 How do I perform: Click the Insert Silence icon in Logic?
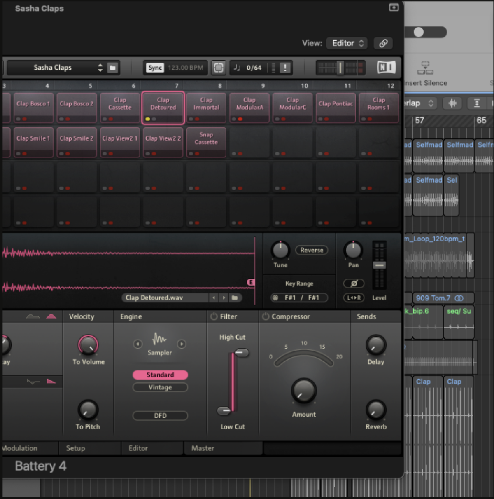click(x=425, y=68)
